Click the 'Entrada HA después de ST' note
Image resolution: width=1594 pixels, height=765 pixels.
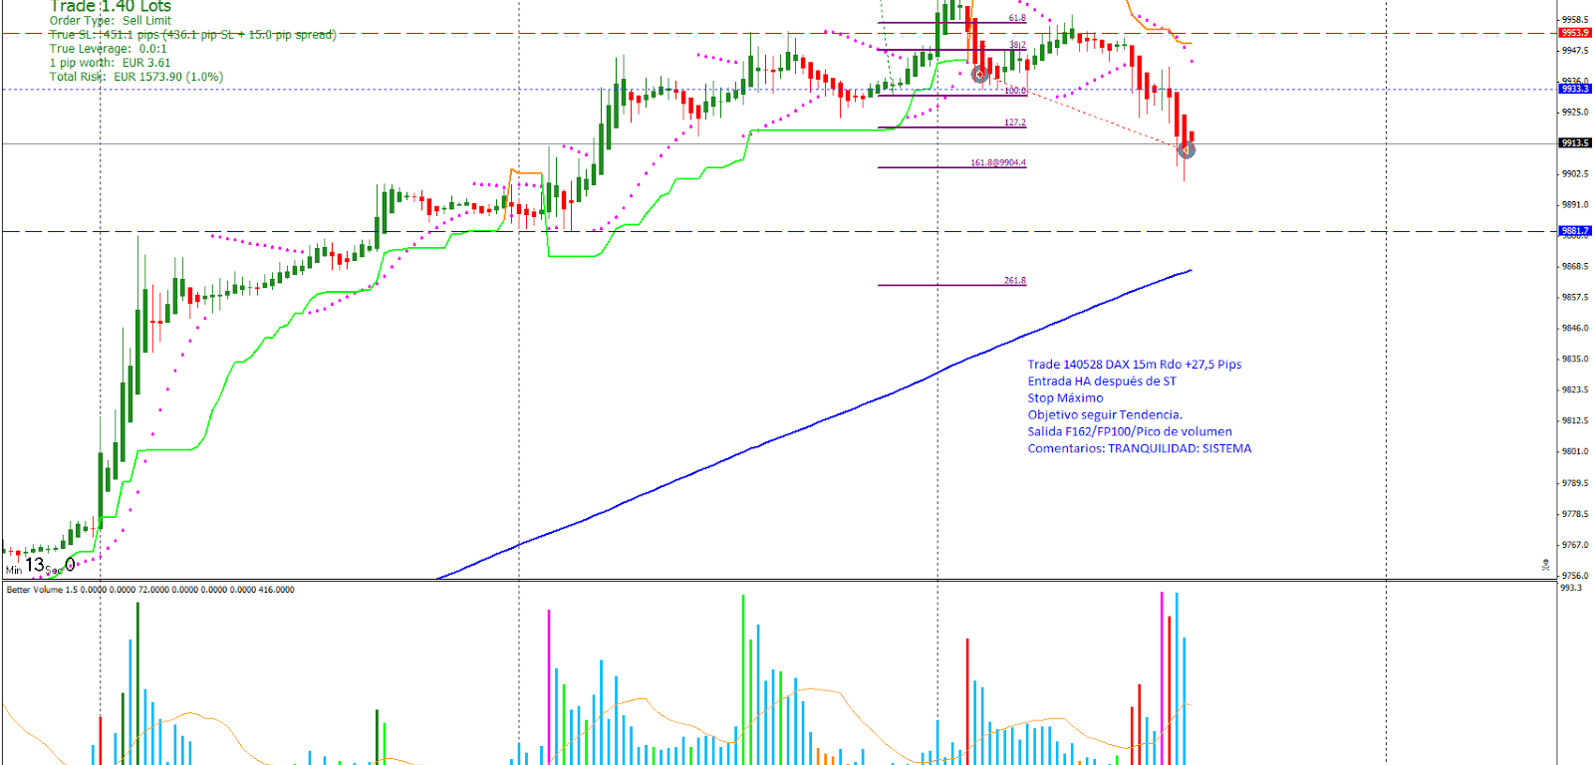click(x=1101, y=382)
